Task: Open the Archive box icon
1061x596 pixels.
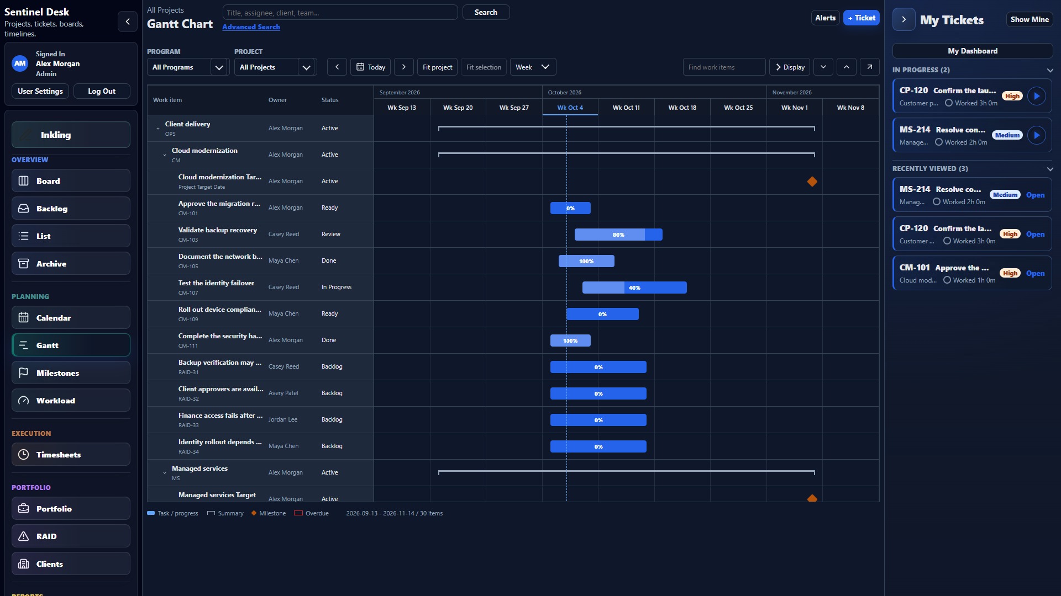Action: 24,264
